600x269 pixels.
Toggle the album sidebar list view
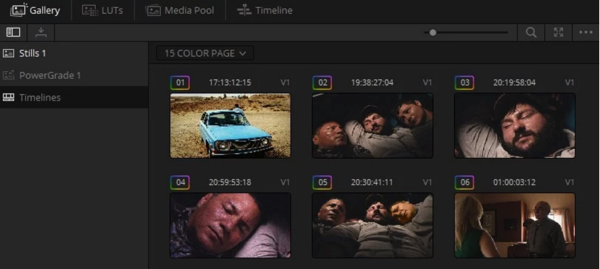(13, 32)
